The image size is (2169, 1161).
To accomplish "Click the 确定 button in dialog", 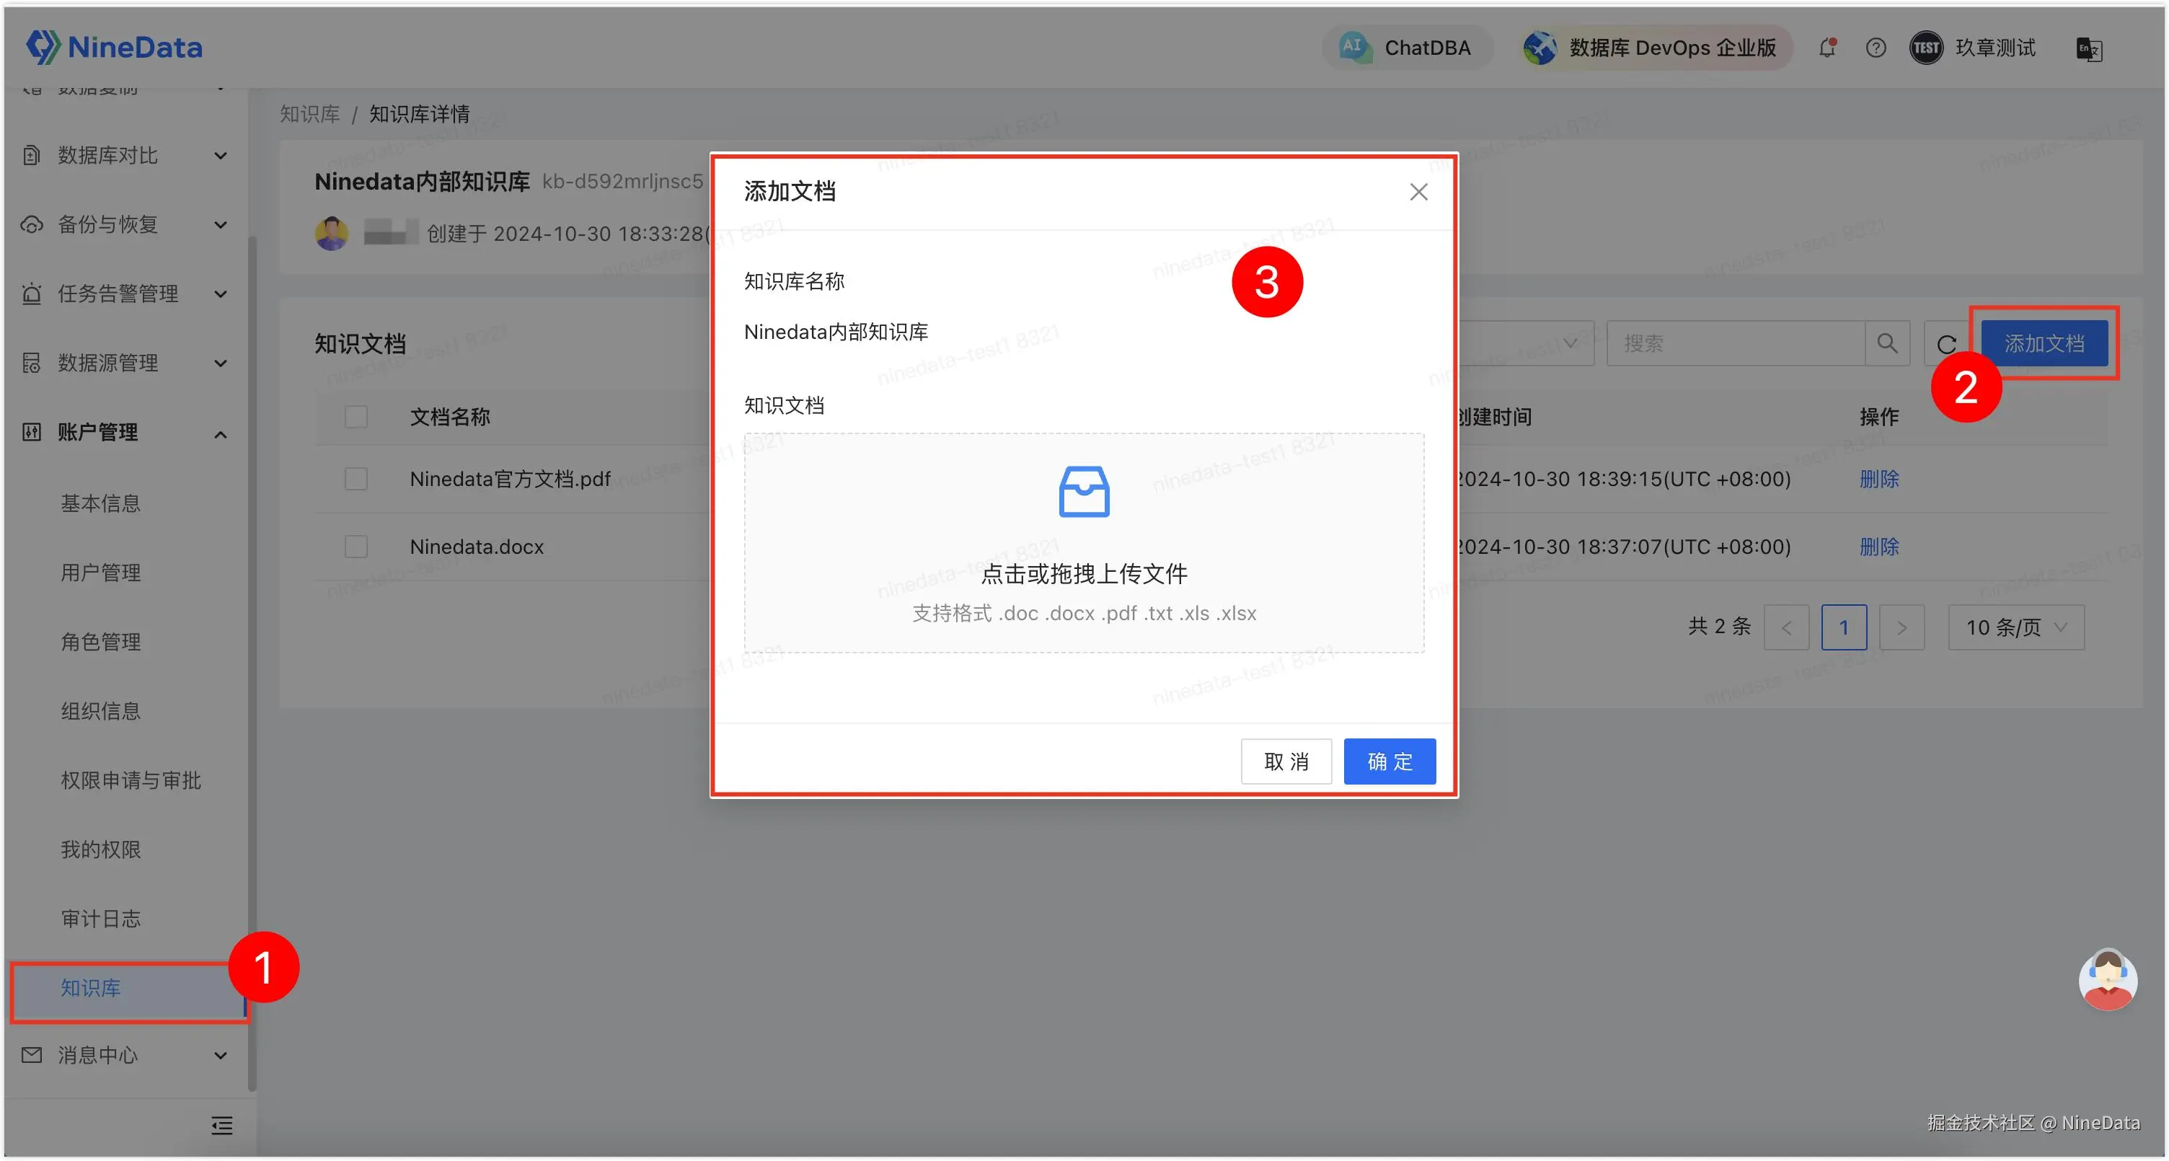I will pos(1389,761).
